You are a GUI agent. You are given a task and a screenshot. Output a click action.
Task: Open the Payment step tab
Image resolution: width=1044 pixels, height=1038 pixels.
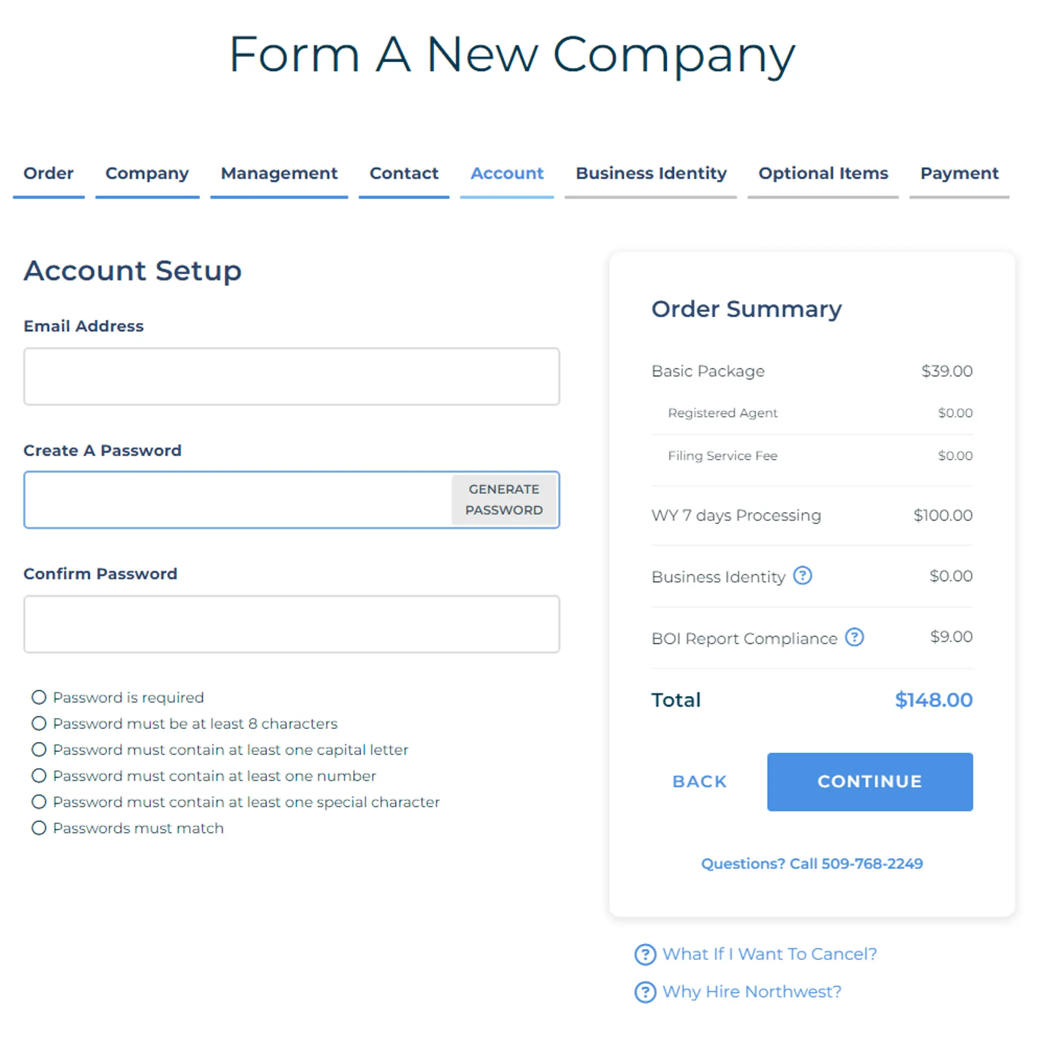[x=959, y=173]
